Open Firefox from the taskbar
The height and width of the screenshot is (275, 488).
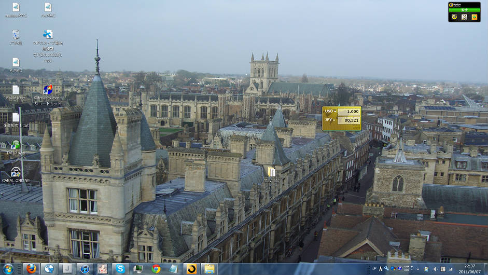31,269
